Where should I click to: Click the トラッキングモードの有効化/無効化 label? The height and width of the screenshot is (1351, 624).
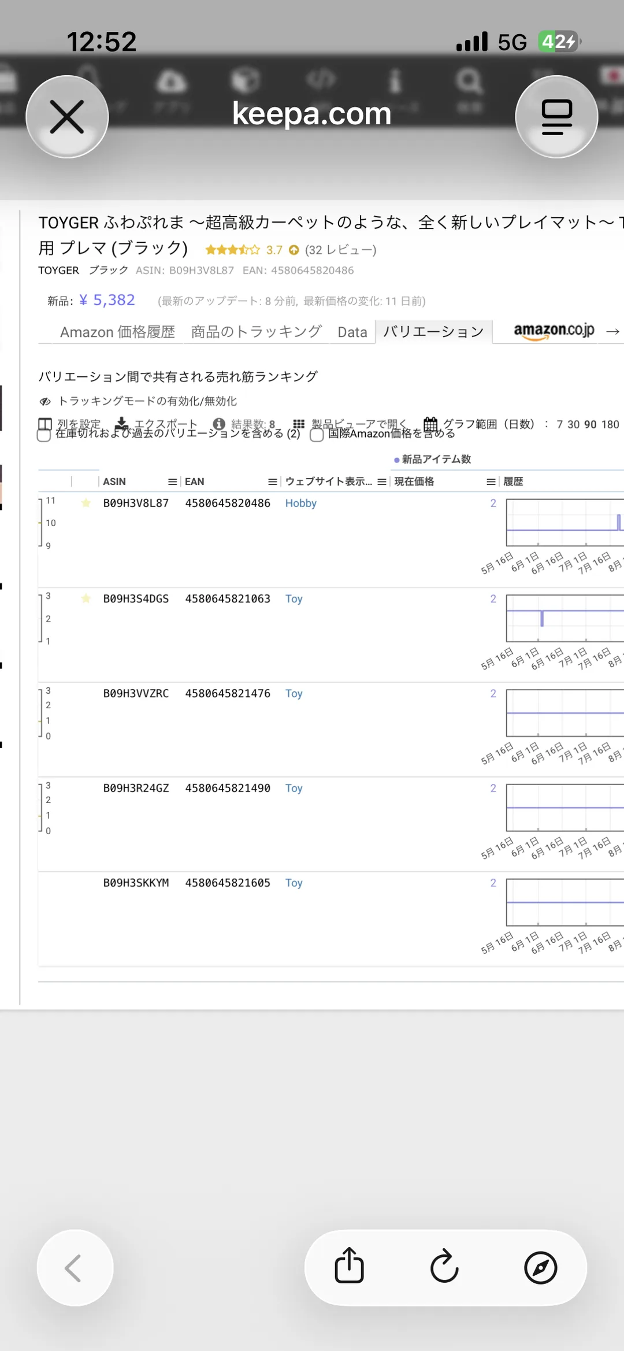[148, 401]
